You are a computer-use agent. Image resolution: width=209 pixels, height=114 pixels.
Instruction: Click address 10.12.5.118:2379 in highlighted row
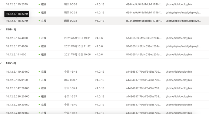[x=17, y=21]
